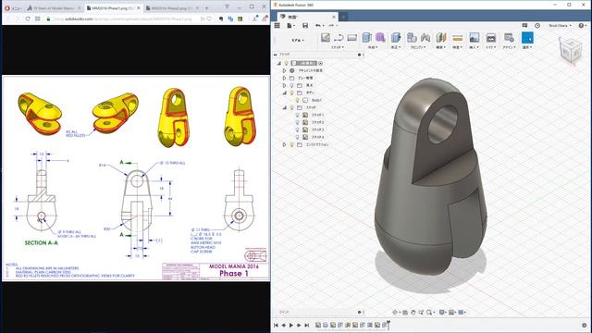Expand the Document Settings tree node
Image resolution: width=592 pixels, height=333 pixels.
[x=284, y=70]
